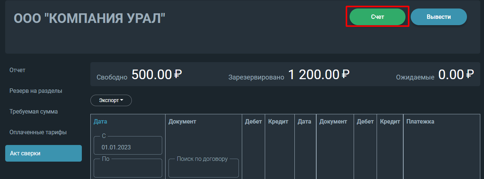Image resolution: width=484 pixels, height=179 pixels.
Task: Click the green Счет button
Action: click(377, 17)
